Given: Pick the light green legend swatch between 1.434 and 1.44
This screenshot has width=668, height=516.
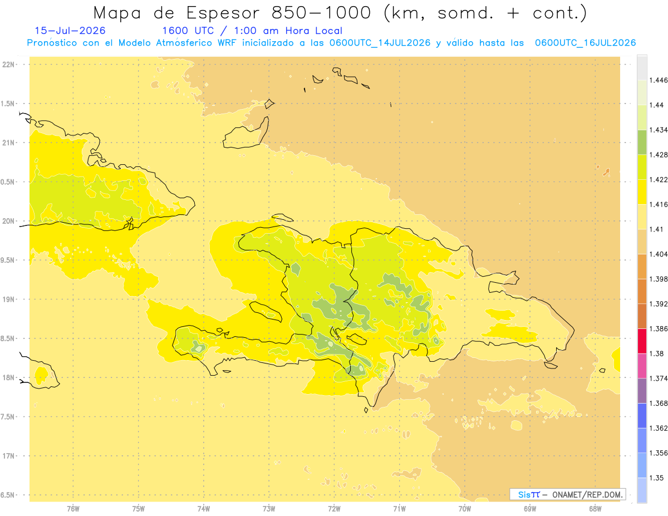Looking at the screenshot, I should 642,117.
